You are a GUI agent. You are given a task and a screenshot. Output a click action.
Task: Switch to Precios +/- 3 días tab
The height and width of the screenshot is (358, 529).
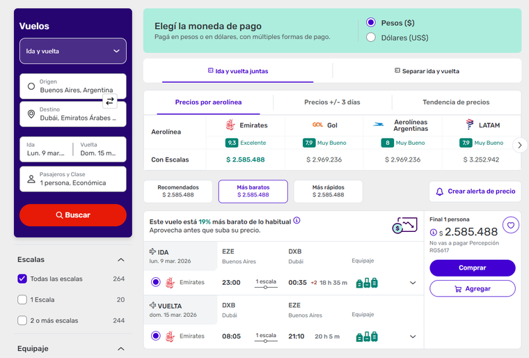tap(332, 102)
